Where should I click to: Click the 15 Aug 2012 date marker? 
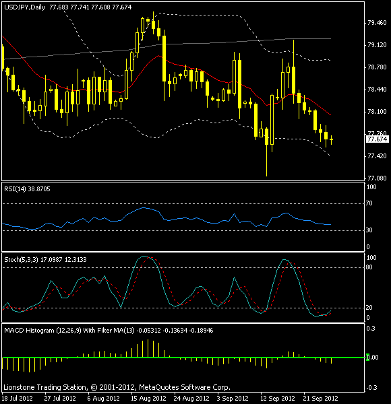[148, 399]
